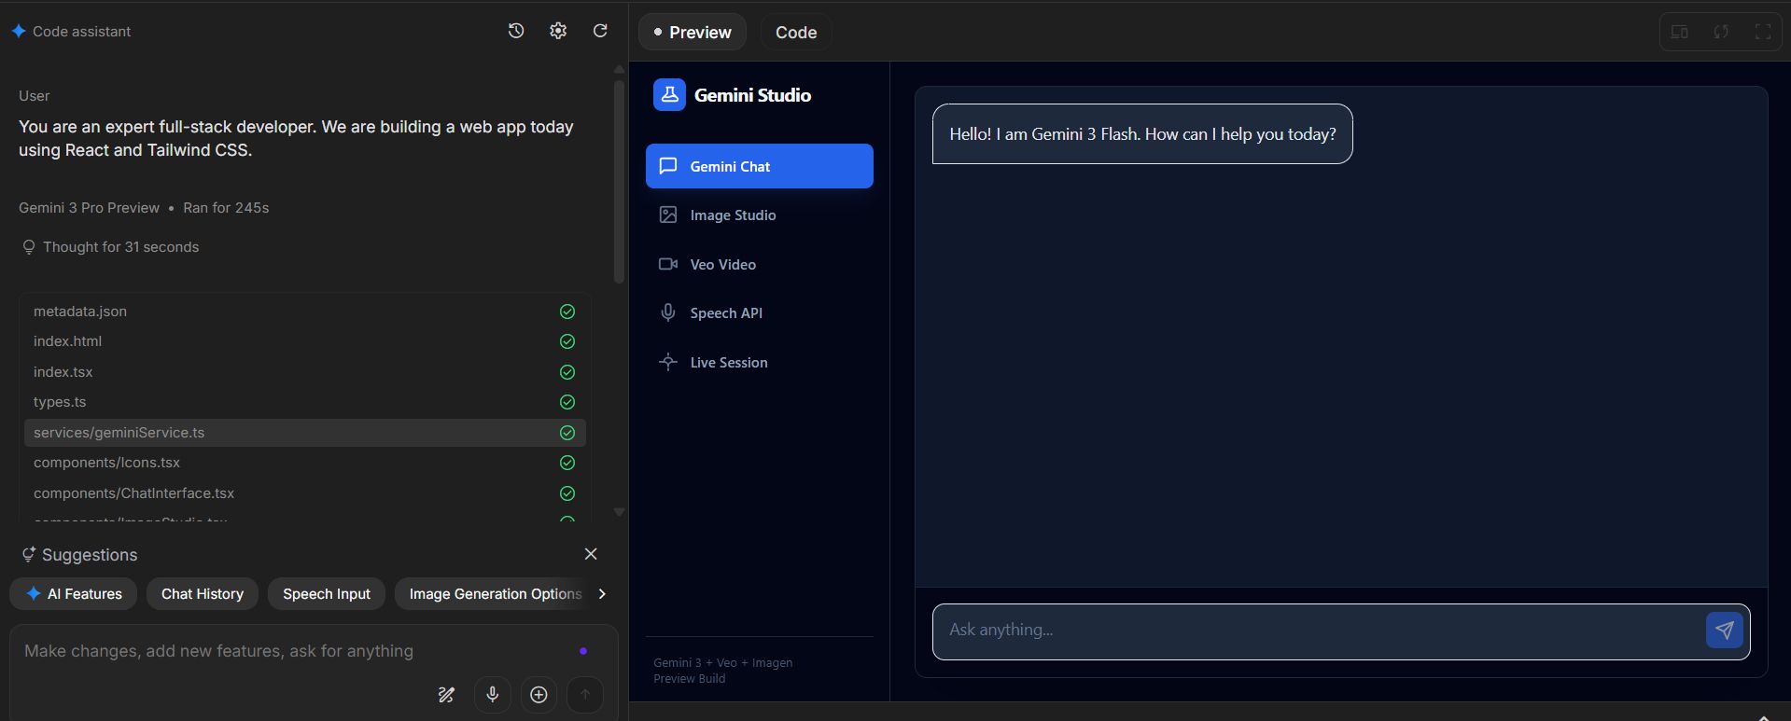Image resolution: width=1791 pixels, height=721 pixels.
Task: Open Live Session in sidebar
Action: point(760,363)
